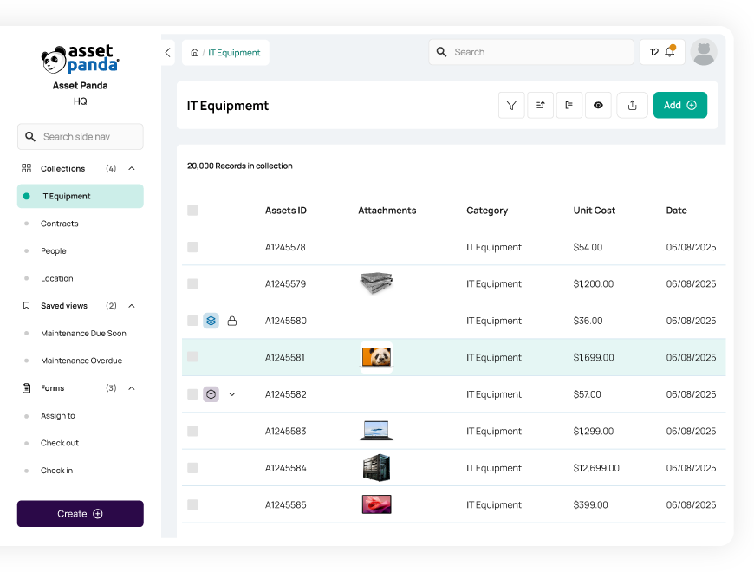
Task: Open the filter options with the funnel icon
Action: 511,105
